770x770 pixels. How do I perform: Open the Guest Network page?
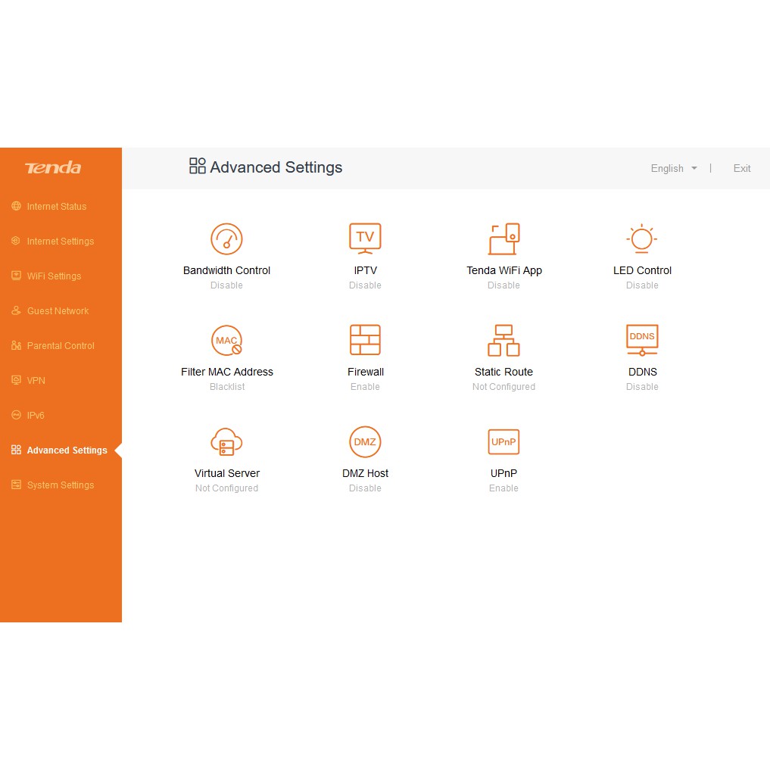click(58, 311)
